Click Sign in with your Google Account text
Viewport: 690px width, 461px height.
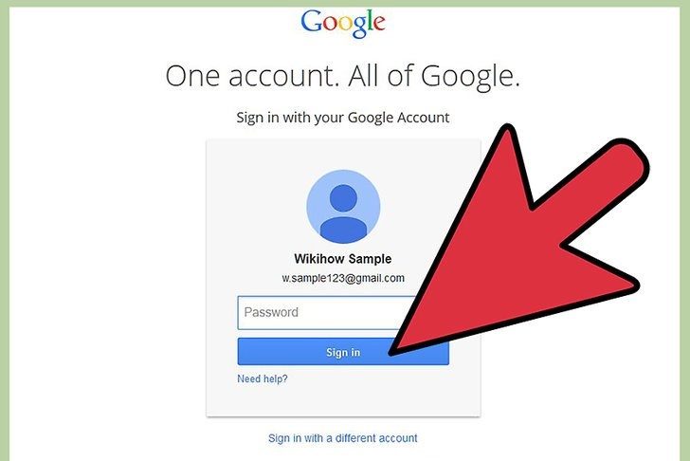coord(343,118)
